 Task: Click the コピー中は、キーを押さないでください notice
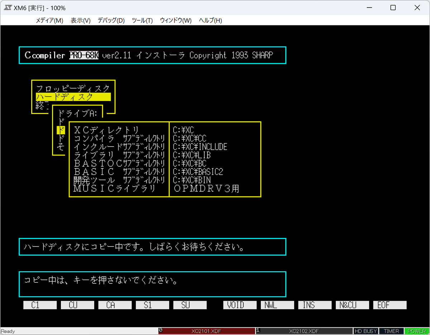tap(101, 280)
